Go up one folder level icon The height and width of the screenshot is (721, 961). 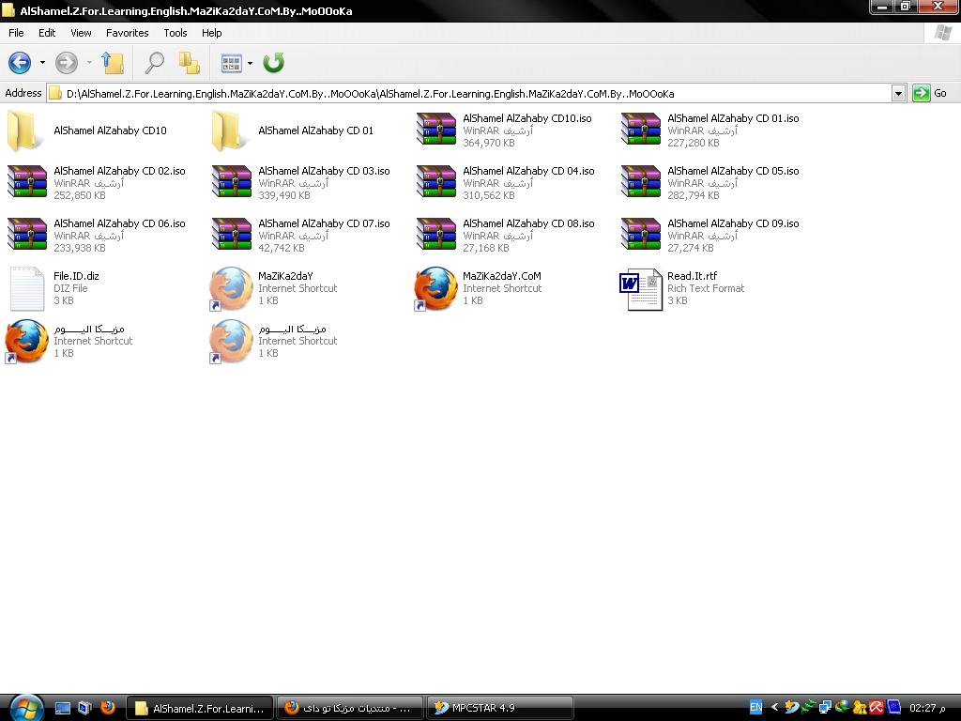[x=113, y=63]
